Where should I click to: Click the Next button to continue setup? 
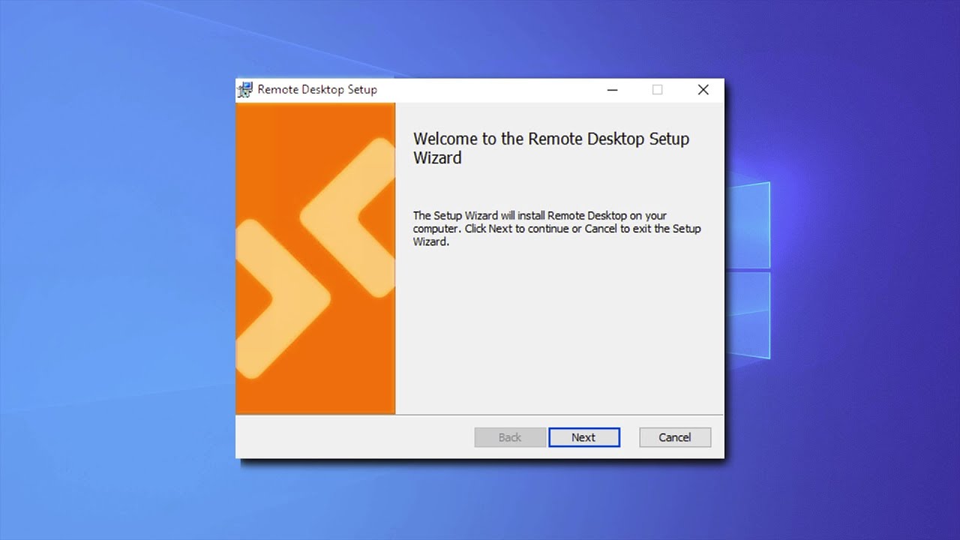point(584,437)
